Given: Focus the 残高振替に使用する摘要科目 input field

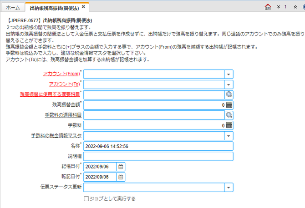Looking at the screenshot, I should (154, 95).
